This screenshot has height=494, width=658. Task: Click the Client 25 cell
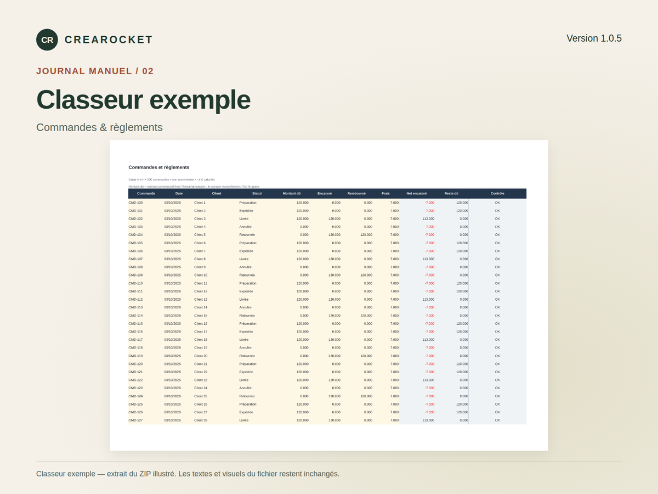click(x=201, y=396)
